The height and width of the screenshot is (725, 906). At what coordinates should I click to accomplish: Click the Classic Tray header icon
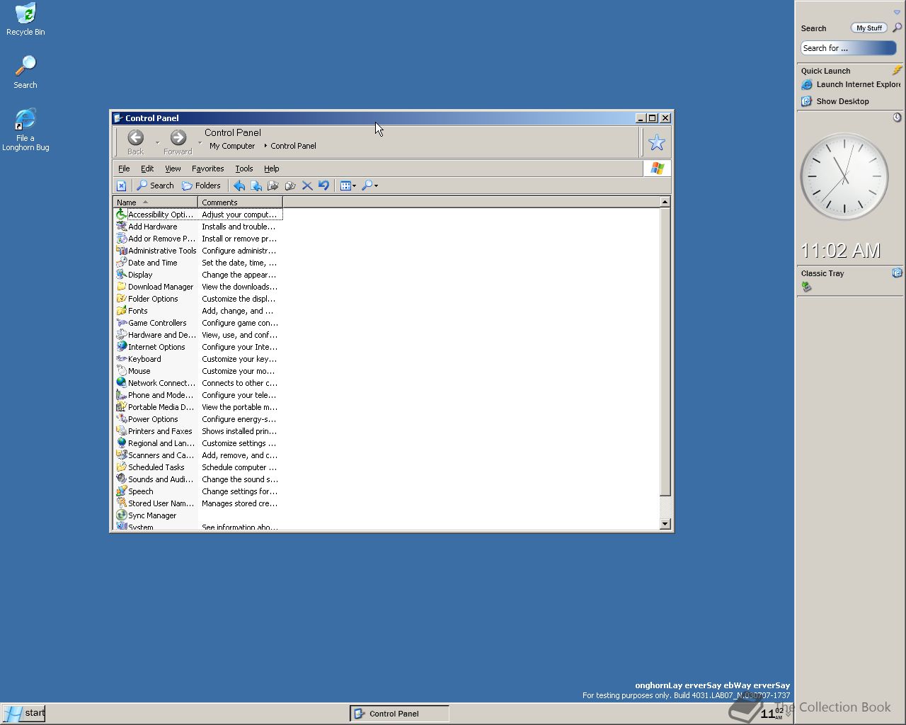point(897,273)
